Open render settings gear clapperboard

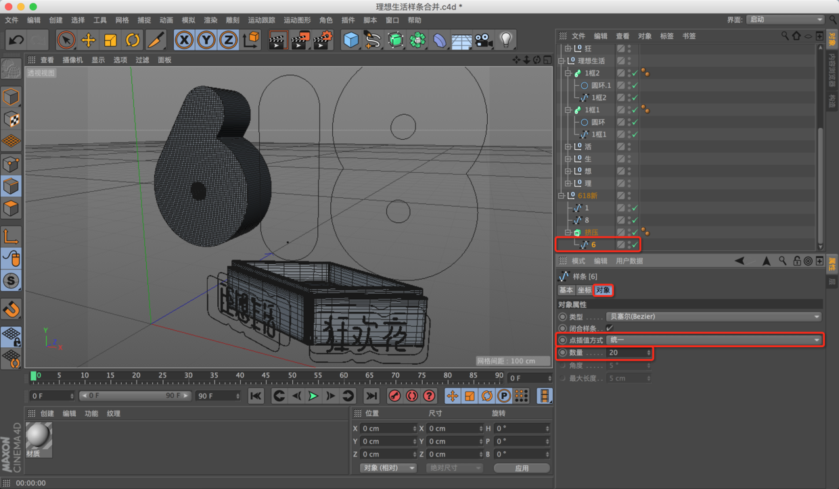[x=323, y=40]
